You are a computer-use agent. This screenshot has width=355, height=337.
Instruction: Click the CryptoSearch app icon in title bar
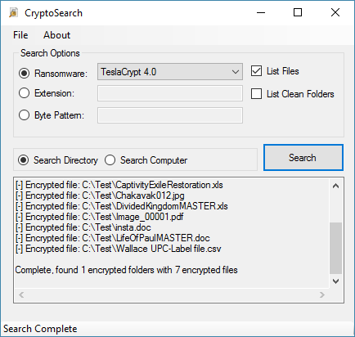pyautogui.click(x=13, y=12)
